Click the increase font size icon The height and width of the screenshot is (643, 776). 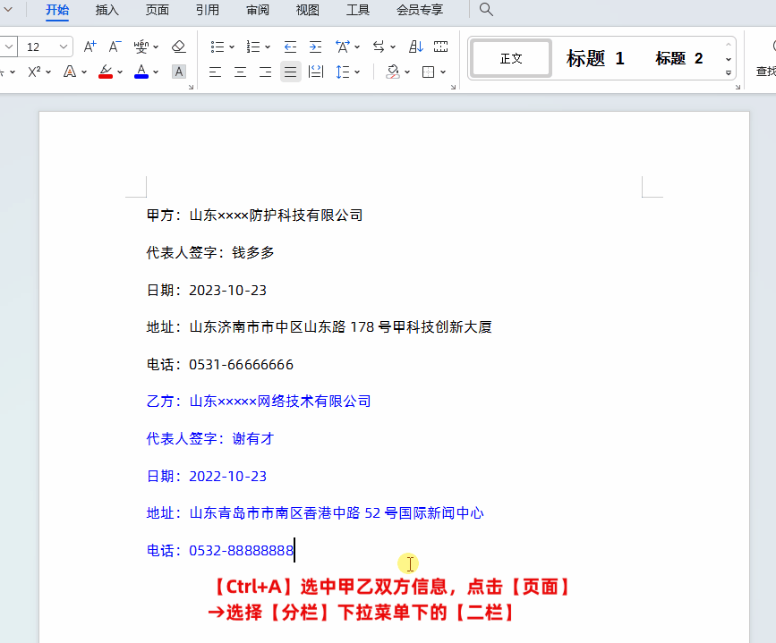point(90,47)
